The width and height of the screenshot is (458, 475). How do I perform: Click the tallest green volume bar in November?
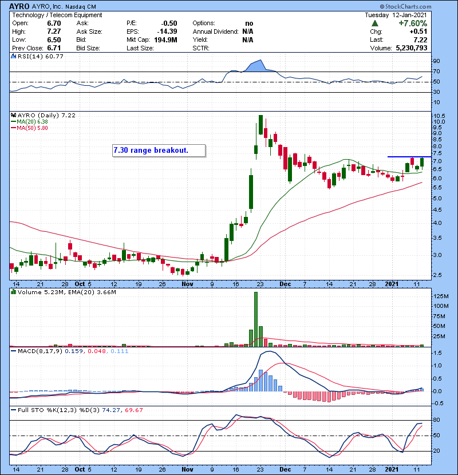[x=256, y=319]
